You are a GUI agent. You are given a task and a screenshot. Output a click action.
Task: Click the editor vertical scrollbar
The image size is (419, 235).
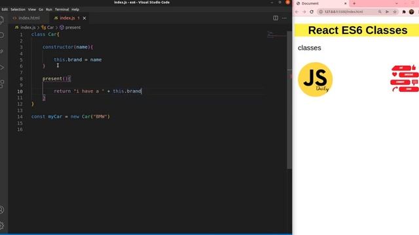(289, 100)
